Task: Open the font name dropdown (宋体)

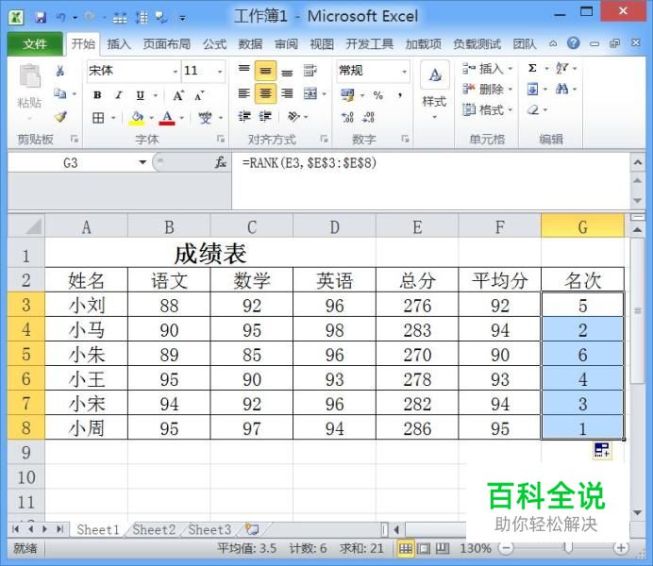Action: [x=176, y=72]
